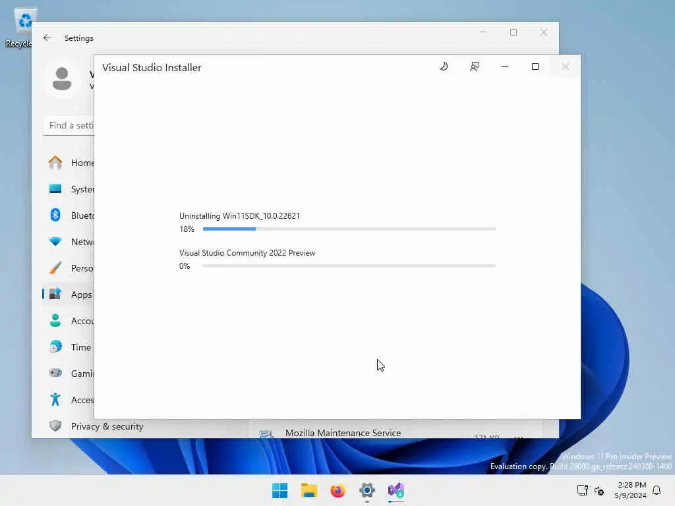
Task: Go back using the Settings back arrow
Action: [x=47, y=38]
